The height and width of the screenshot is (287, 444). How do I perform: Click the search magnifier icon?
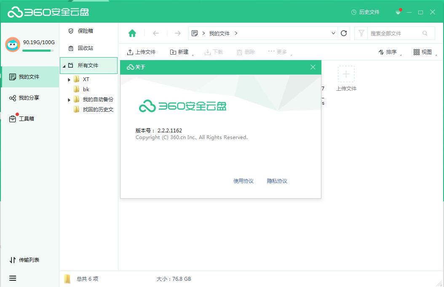coord(425,33)
